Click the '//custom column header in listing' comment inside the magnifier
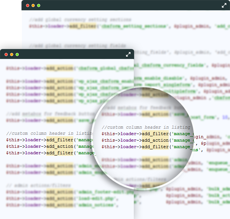Viewport: 230px width, 219px height. (x=146, y=127)
